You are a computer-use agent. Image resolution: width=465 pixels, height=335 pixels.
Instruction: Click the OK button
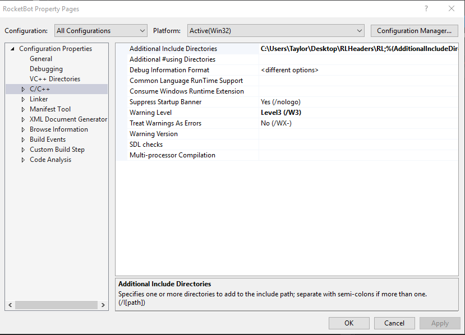349,323
